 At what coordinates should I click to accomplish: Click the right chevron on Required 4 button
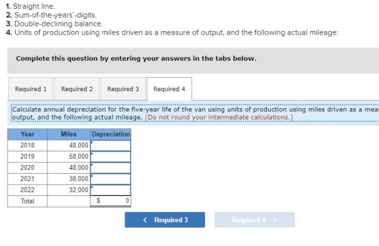275,220
